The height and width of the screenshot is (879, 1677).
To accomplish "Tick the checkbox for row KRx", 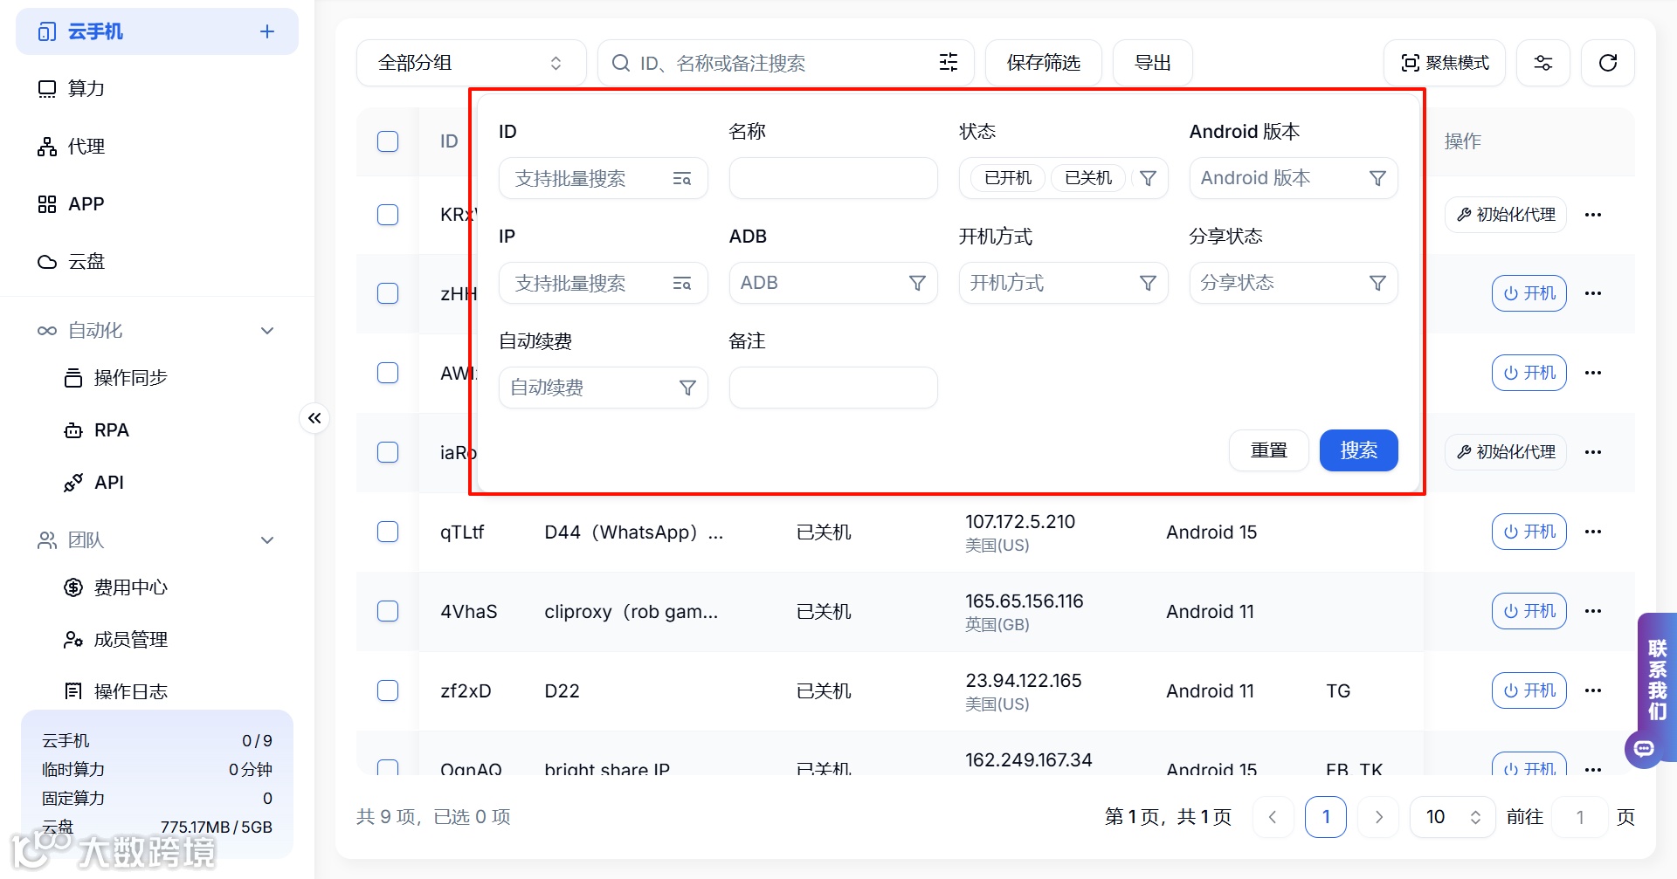I will 388,215.
